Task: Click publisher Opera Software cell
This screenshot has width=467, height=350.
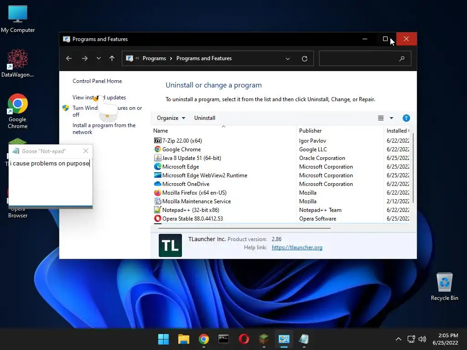Action: tap(317, 219)
